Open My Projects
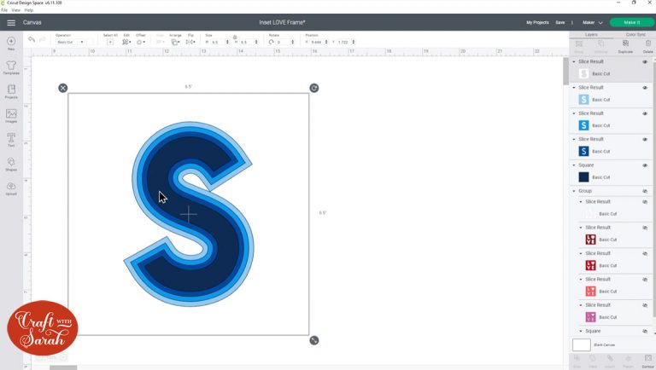656x370 pixels. coord(537,22)
